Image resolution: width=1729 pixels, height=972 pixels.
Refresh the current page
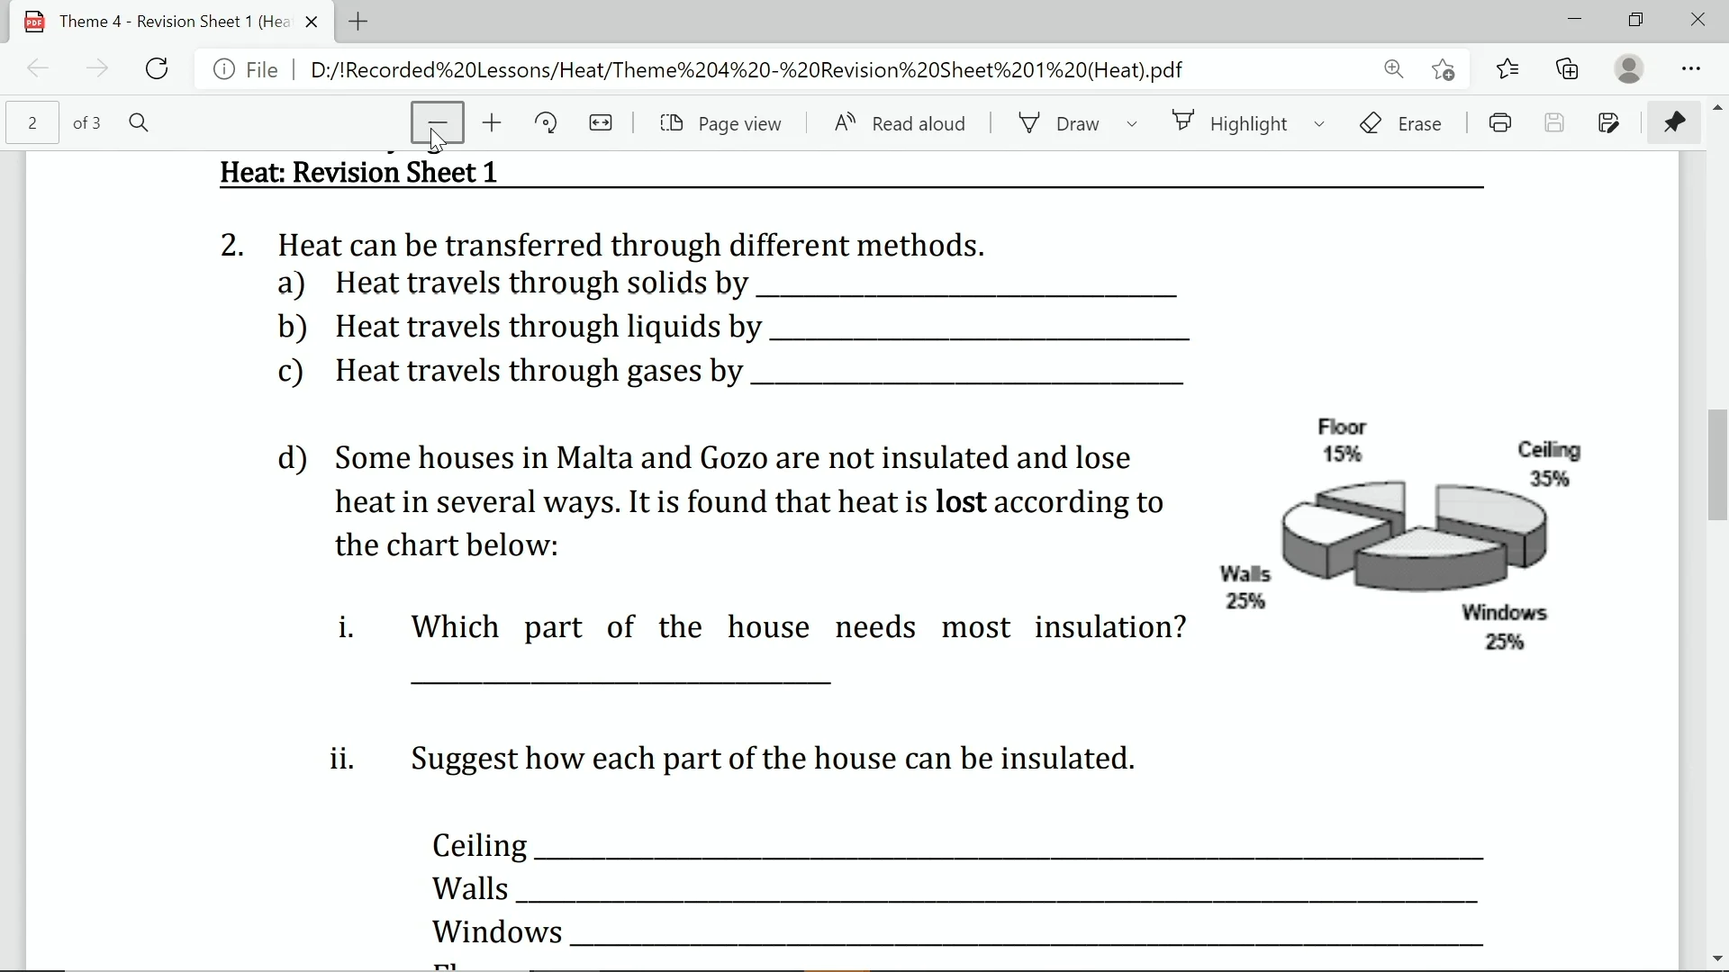(x=157, y=68)
